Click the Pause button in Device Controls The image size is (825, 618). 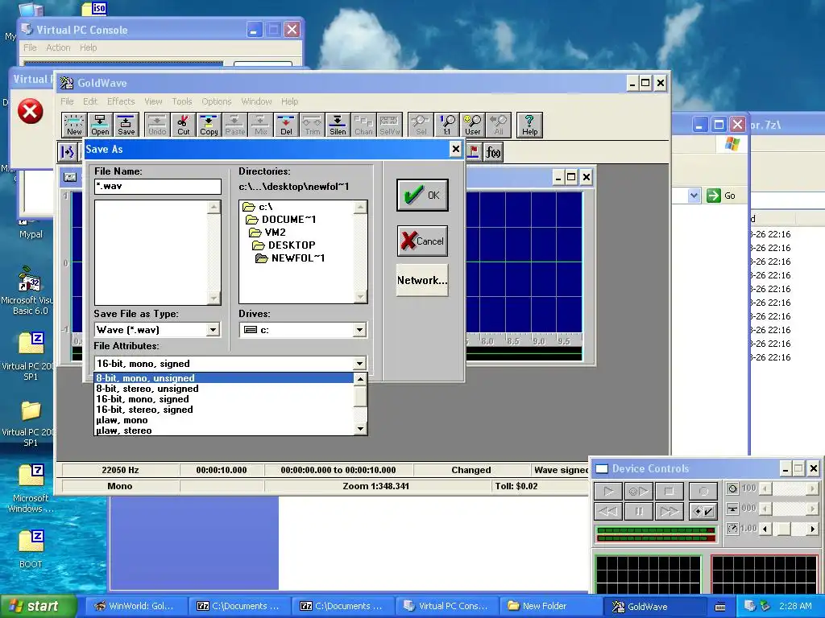pyautogui.click(x=639, y=511)
